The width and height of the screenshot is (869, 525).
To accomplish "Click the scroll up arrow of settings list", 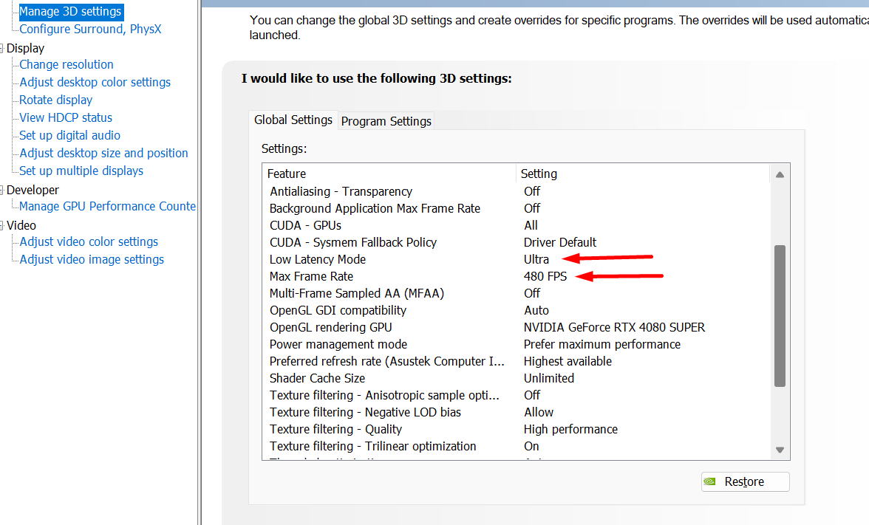I will coord(780,174).
